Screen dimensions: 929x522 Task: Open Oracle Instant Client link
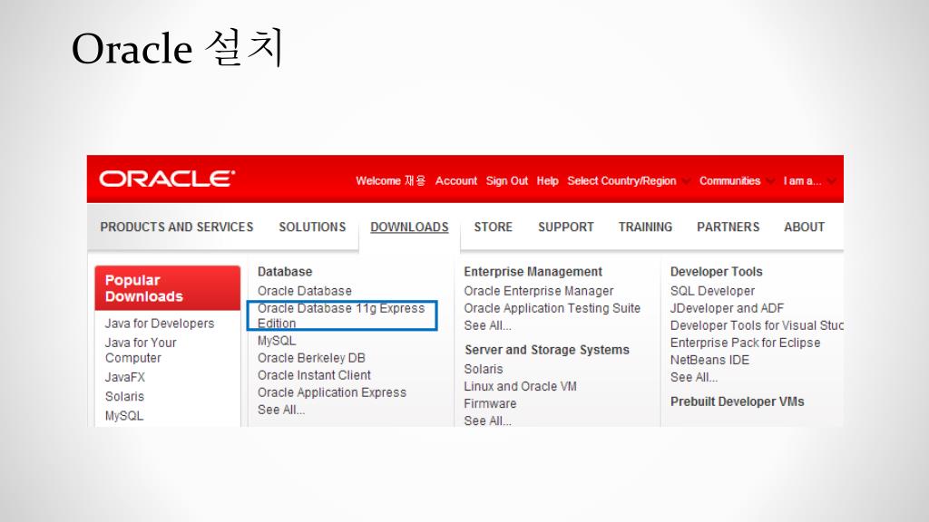(x=314, y=374)
